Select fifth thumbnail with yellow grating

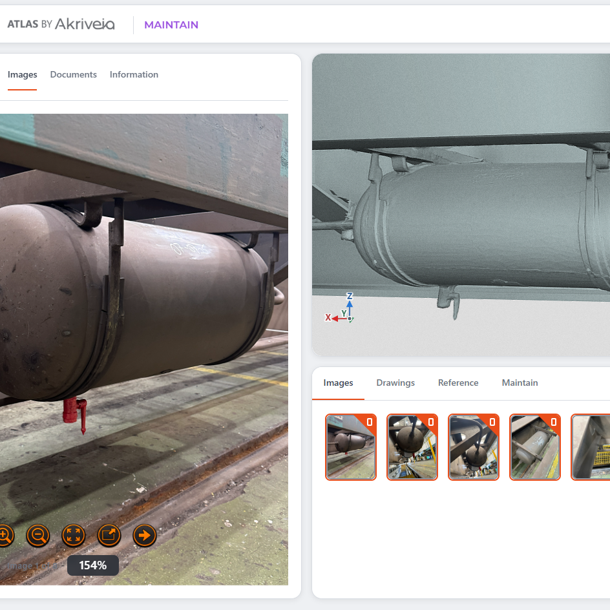pyautogui.click(x=591, y=447)
